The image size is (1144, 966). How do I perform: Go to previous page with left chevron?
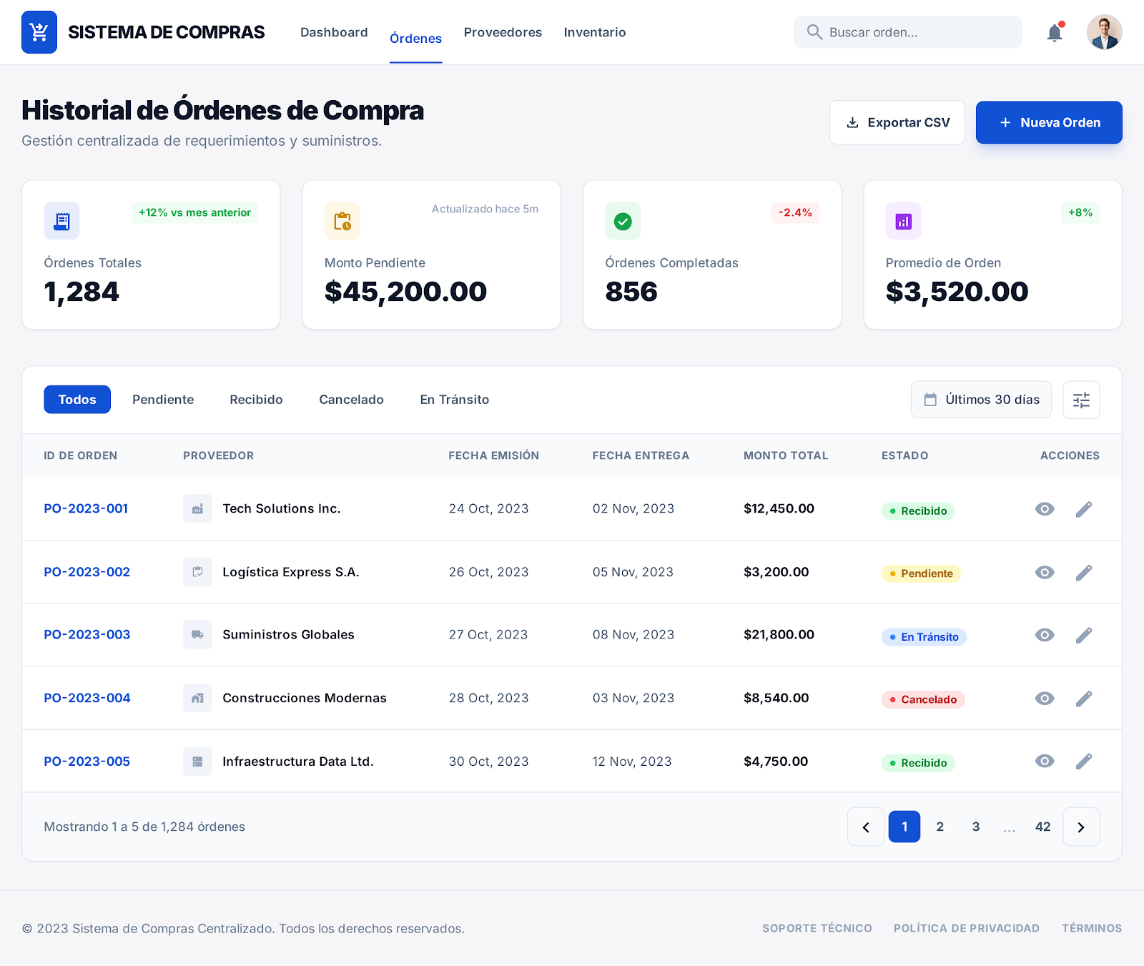[866, 827]
